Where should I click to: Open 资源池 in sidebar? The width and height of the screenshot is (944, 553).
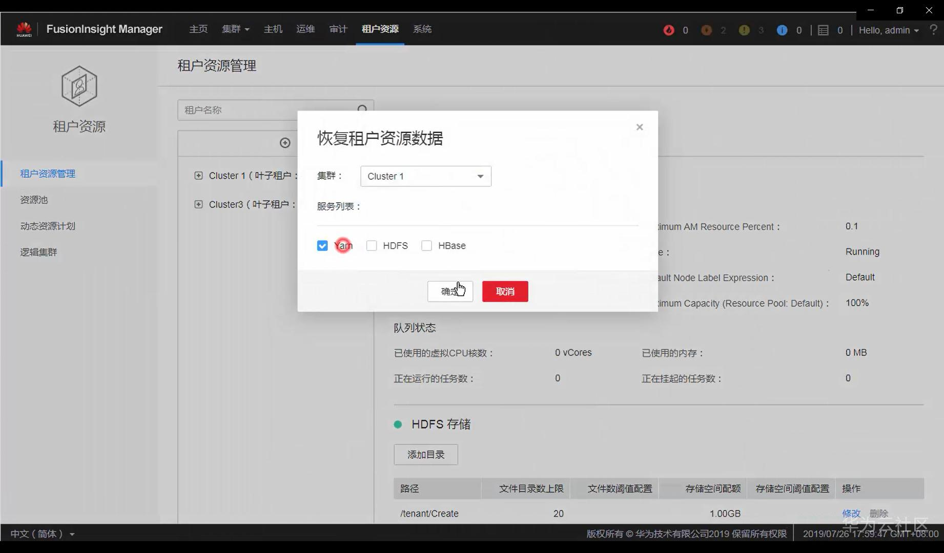(34, 200)
